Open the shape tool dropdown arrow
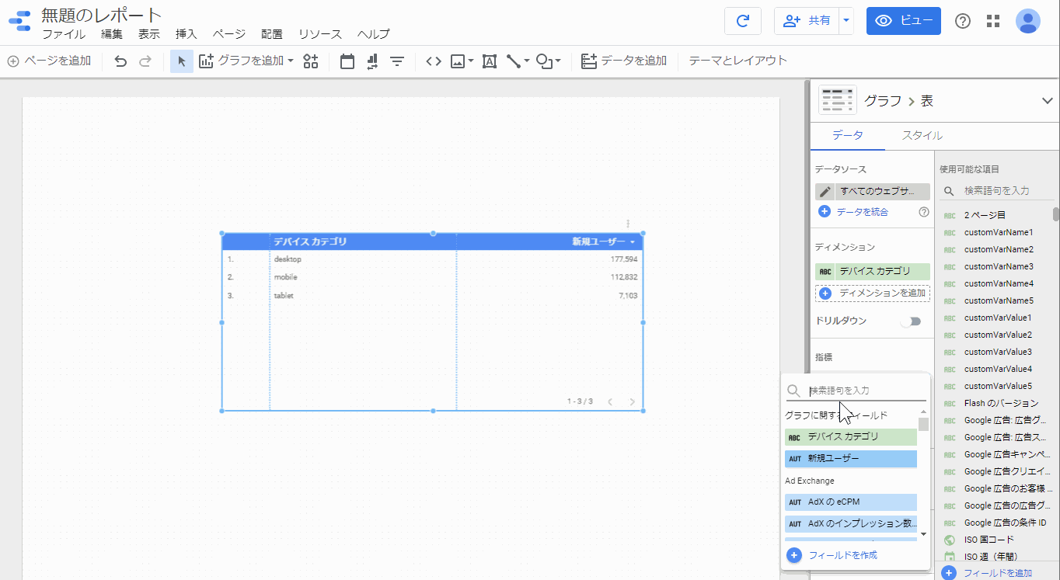This screenshot has width=1060, height=580. point(558,61)
